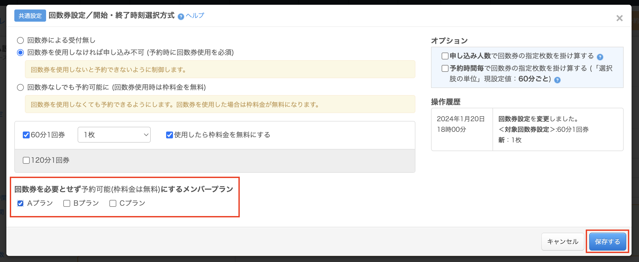639x262 pixels.
Task: Enable 申し込み人数 multiplication option checkbox
Action: [x=445, y=56]
